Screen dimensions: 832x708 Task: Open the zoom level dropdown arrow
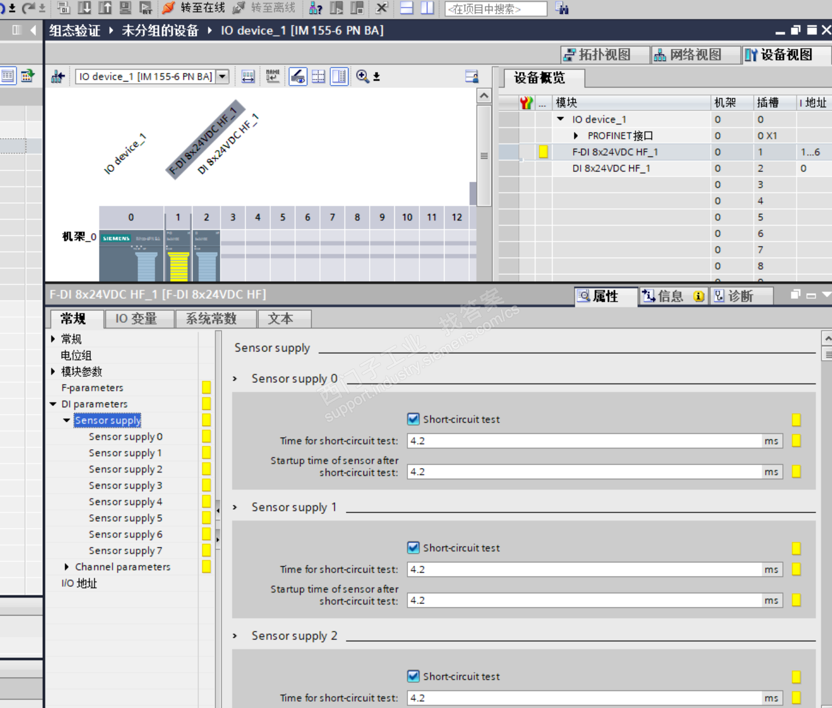coord(377,77)
